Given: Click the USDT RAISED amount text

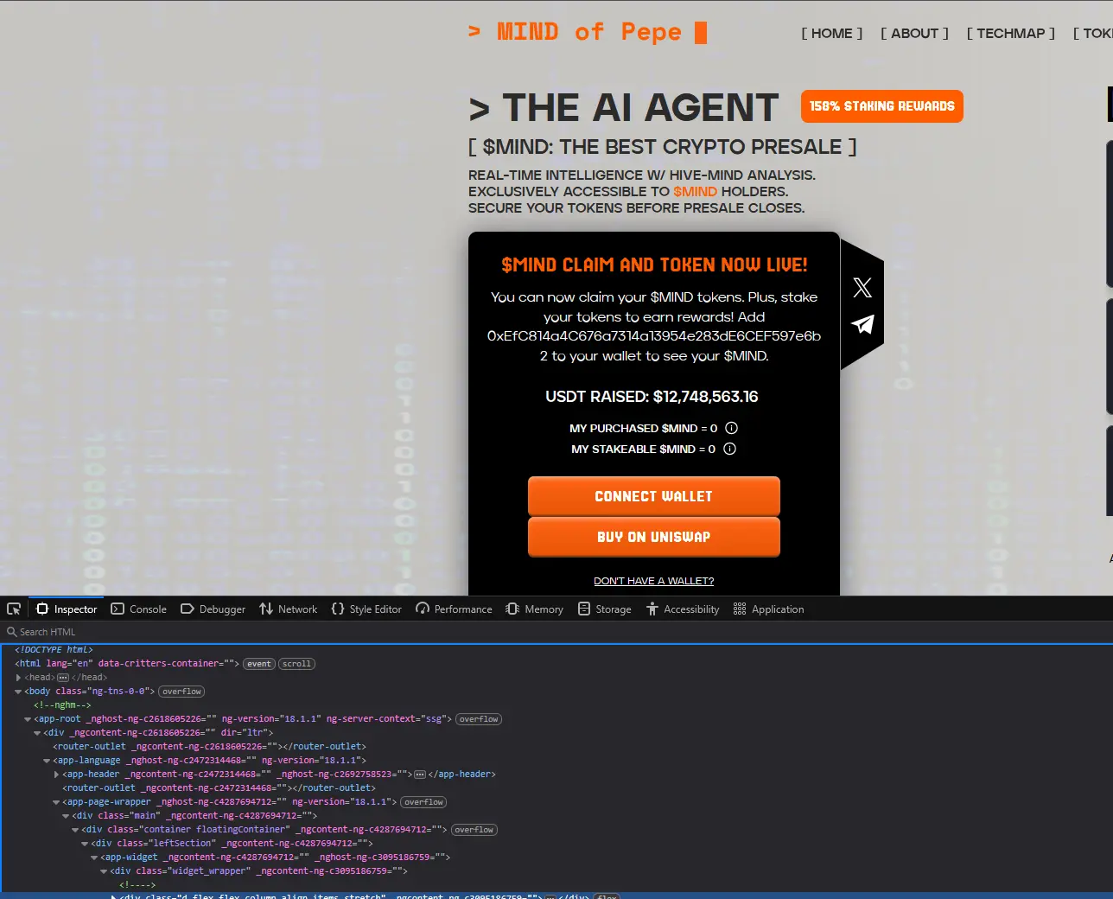Looking at the screenshot, I should (652, 397).
